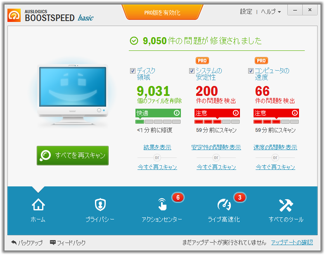Viewport: 325px width, 255px height.
Task: Select the すべてのツール tab label
Action: click(286, 219)
